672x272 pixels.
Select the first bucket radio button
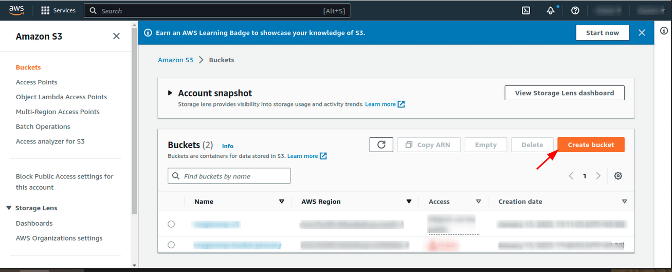[171, 224]
